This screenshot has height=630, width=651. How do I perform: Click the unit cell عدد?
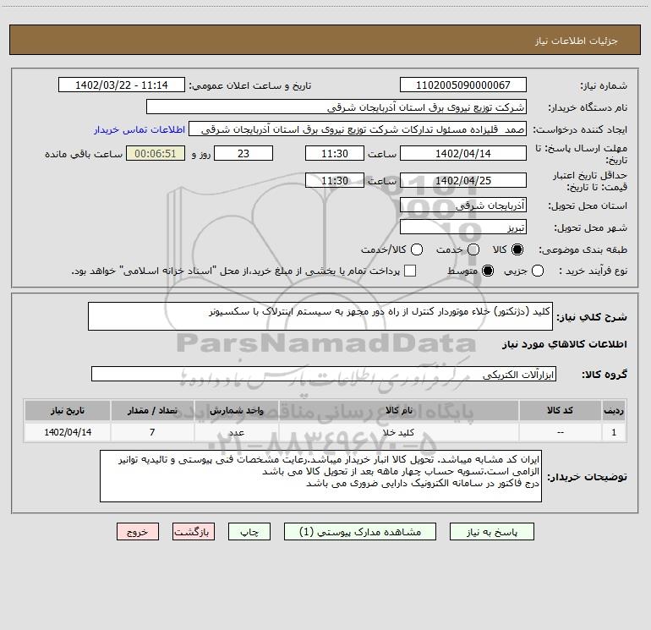click(236, 432)
